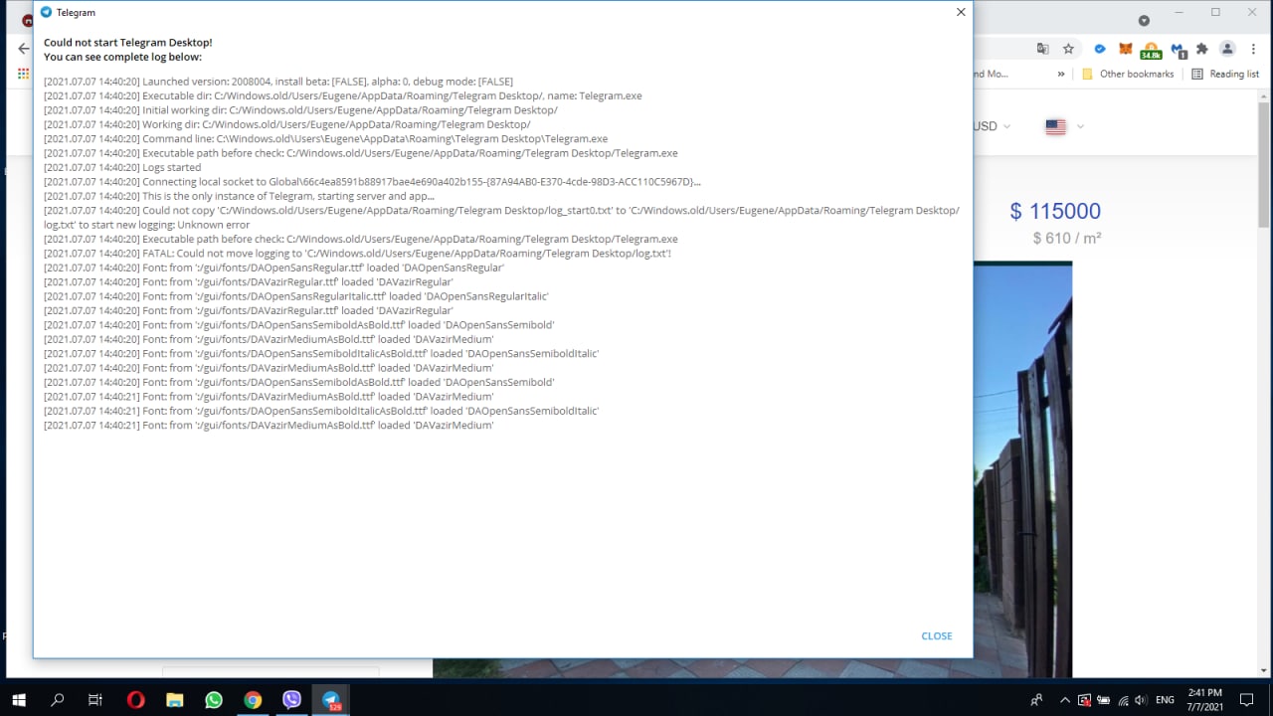This screenshot has height=716, width=1273.
Task: Close the Telegram error window with X
Action: 961,12
